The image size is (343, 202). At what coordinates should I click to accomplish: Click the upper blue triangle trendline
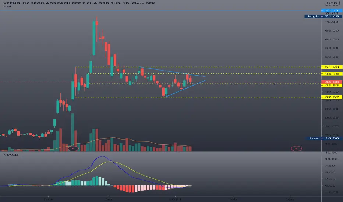pos(173,72)
